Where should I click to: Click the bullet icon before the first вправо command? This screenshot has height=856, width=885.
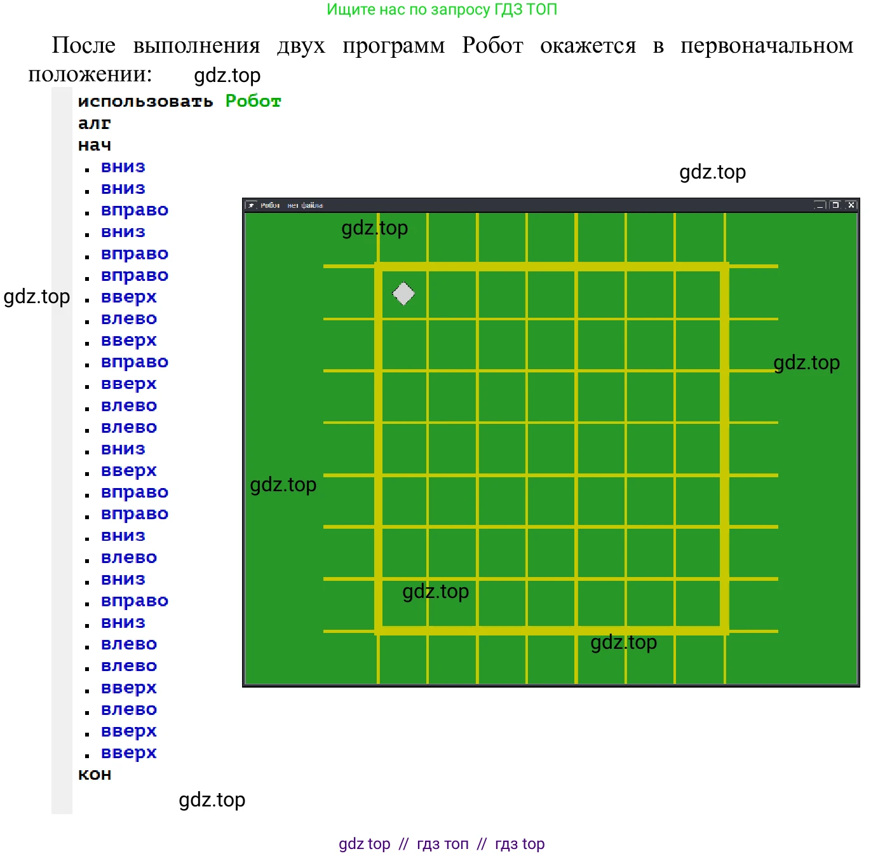click(87, 213)
